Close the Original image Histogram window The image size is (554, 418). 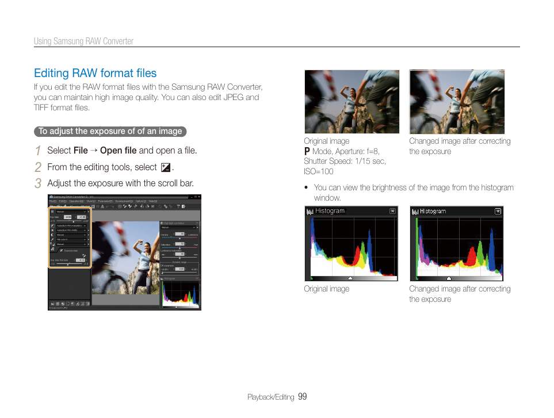(x=392, y=211)
